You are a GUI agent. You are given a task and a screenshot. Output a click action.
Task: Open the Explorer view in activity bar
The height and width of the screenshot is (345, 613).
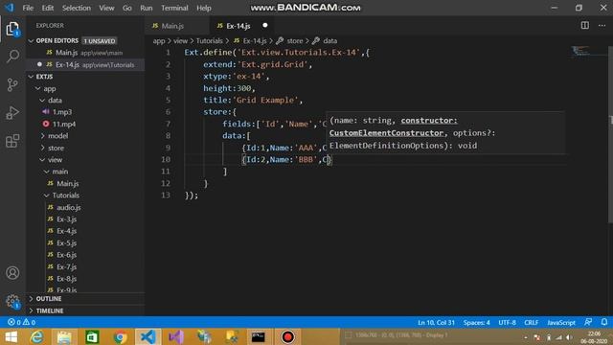(x=12, y=30)
